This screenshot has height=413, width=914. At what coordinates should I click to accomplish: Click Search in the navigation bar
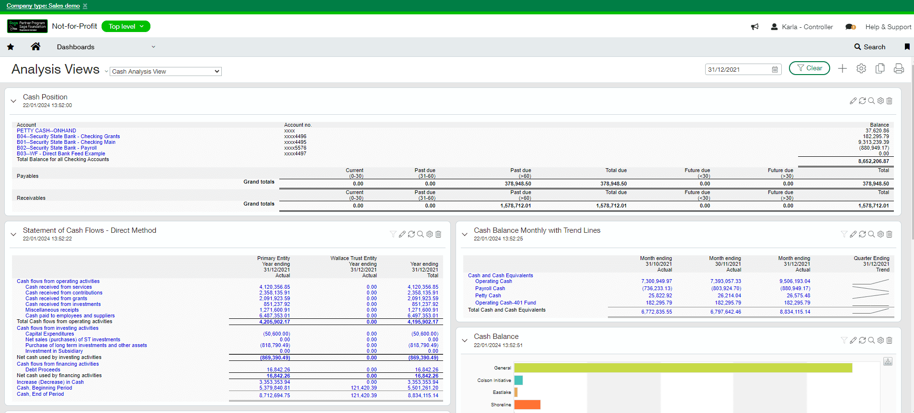pos(869,47)
